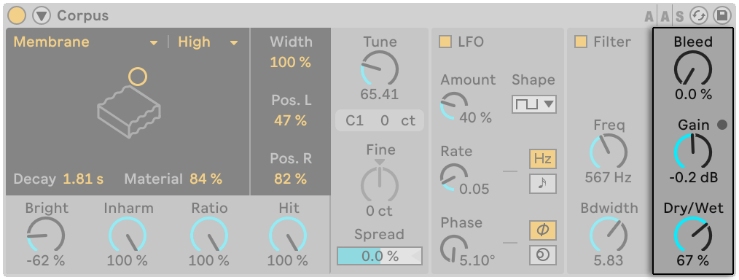
Task: Click the 5.10° phase value
Action: (x=477, y=260)
